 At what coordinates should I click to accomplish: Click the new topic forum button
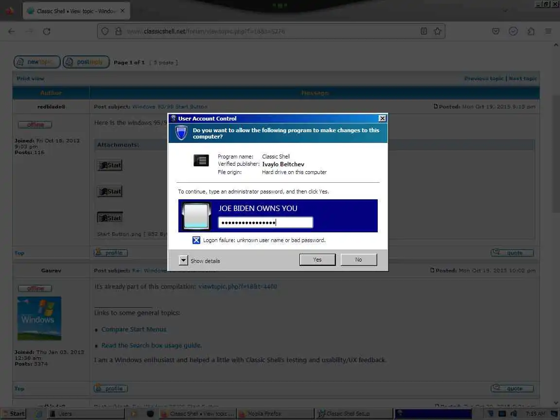[37, 62]
